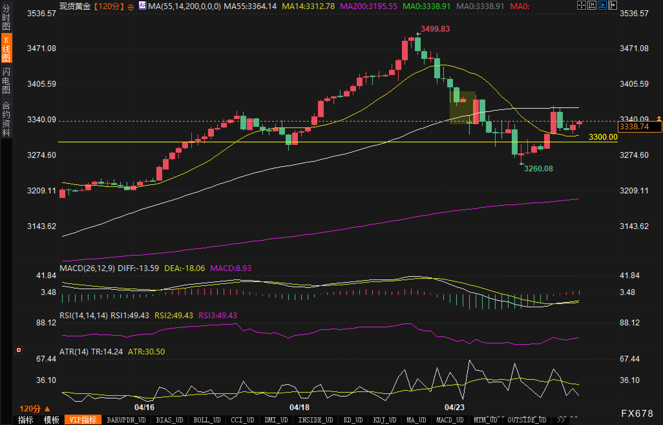This screenshot has height=425, width=663.
Task: Click the current price tag 3338.74
Action: [x=639, y=127]
